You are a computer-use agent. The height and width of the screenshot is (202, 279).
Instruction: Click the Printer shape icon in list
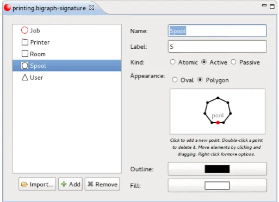point(25,42)
